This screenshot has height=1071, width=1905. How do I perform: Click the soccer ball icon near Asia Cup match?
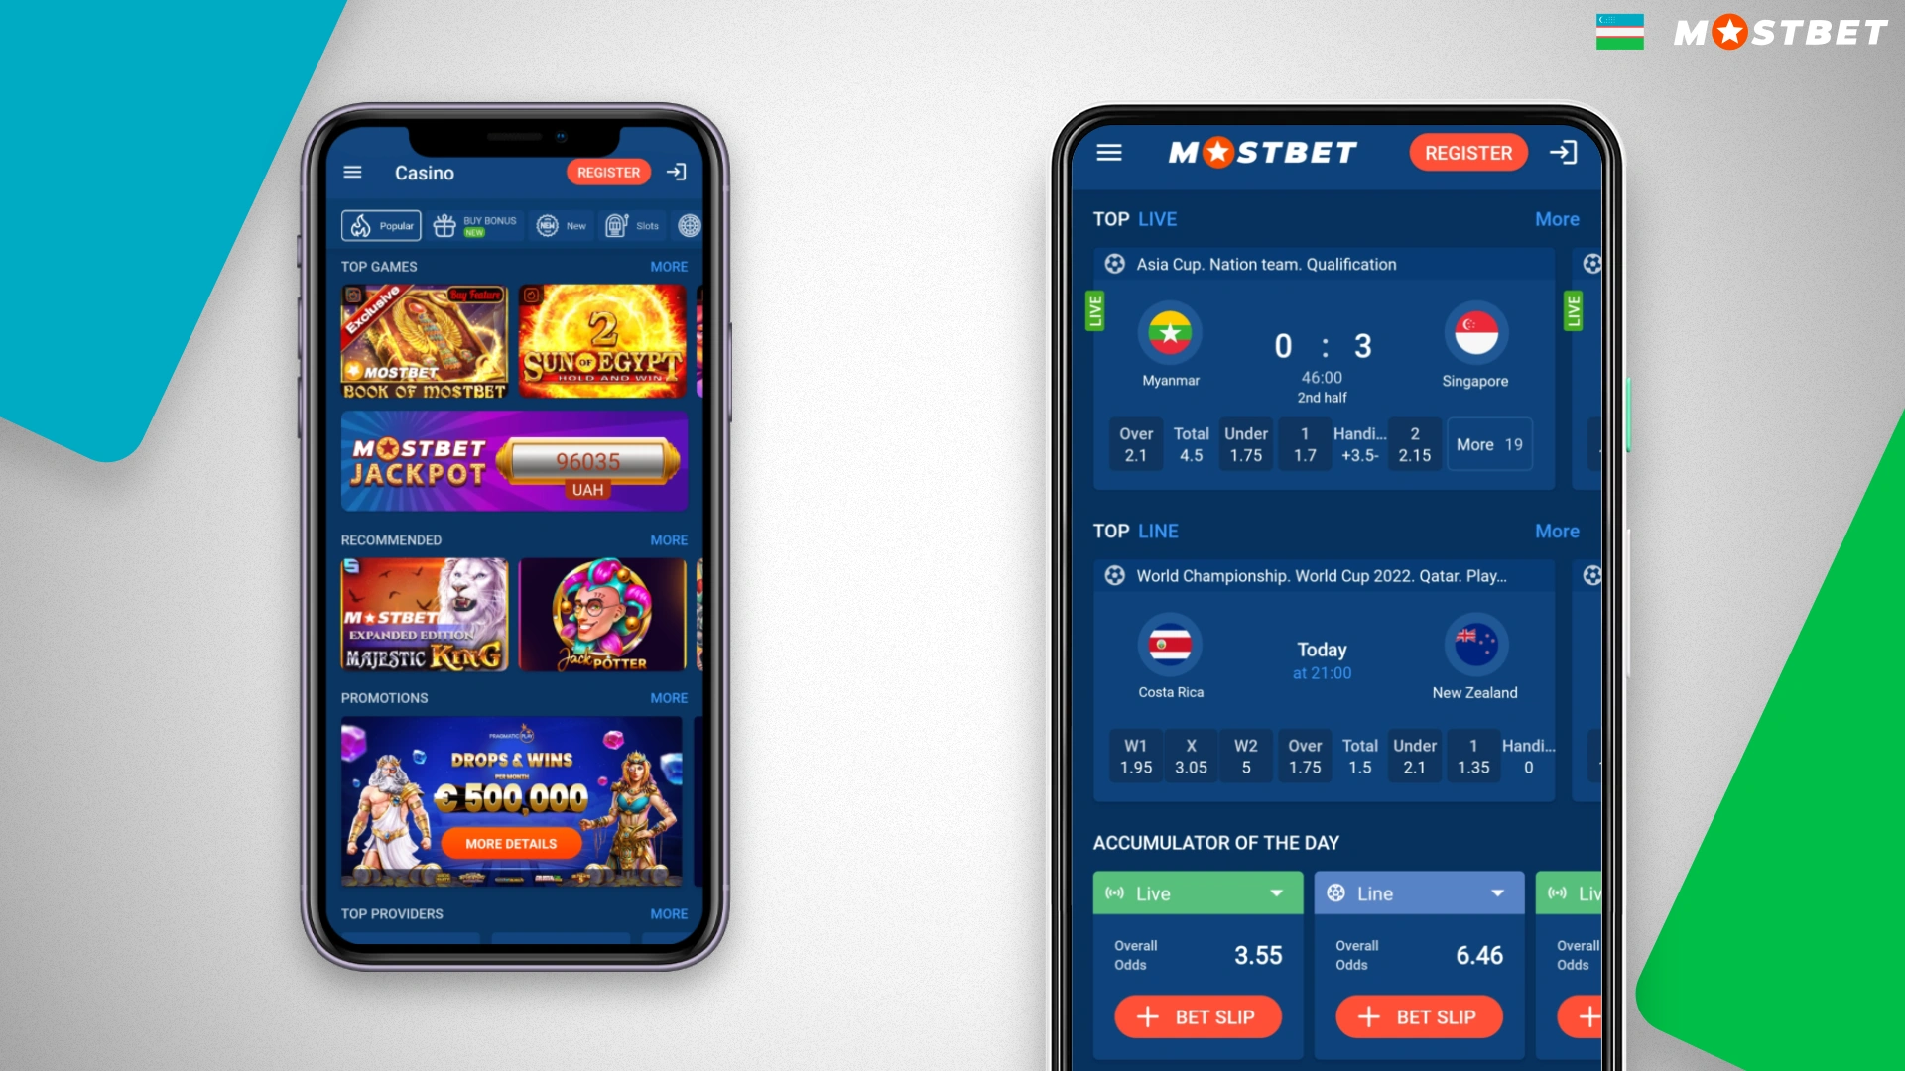pos(1115,262)
